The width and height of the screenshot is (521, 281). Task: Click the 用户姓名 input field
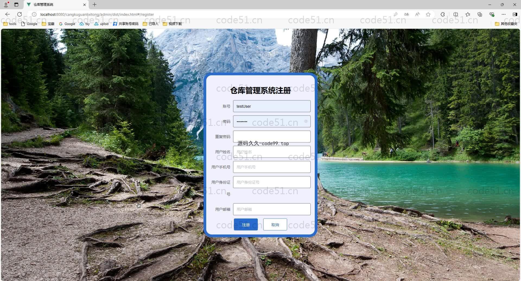[x=272, y=152]
